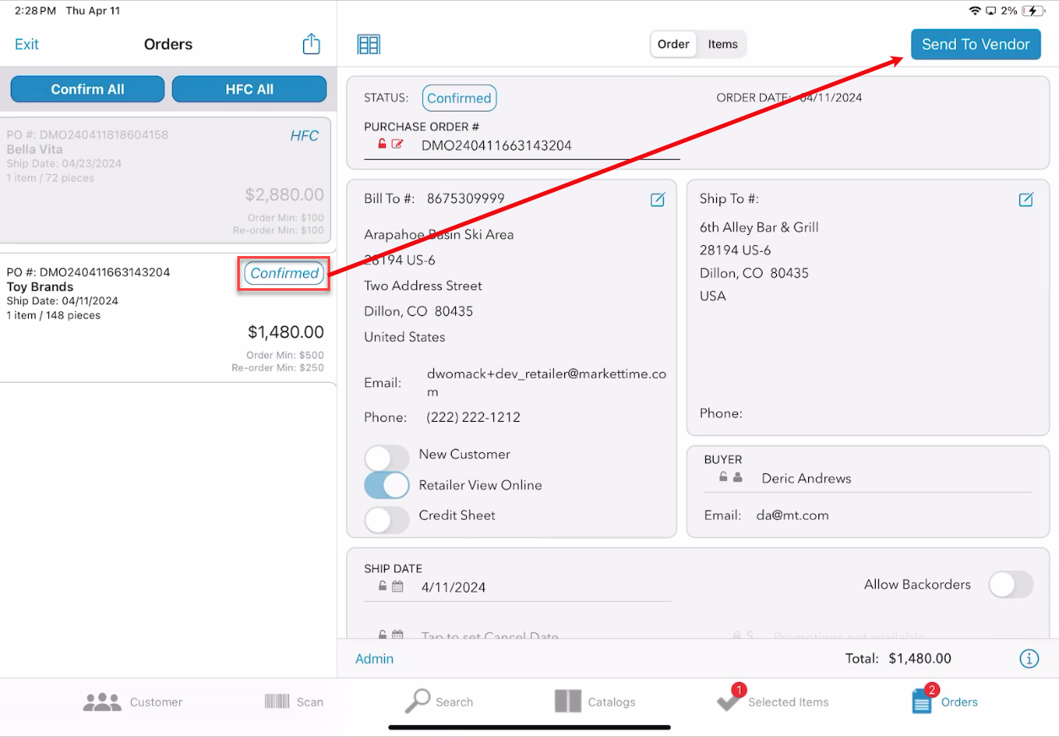The height and width of the screenshot is (737, 1059).
Task: Go to the Scan tab
Action: [294, 702]
